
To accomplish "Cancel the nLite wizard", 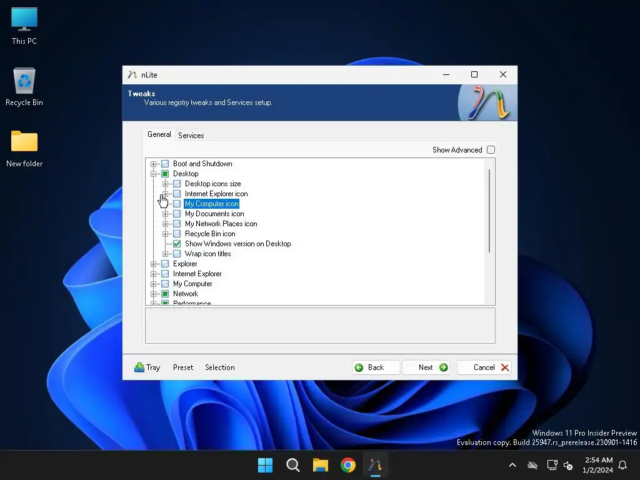I will [x=484, y=367].
